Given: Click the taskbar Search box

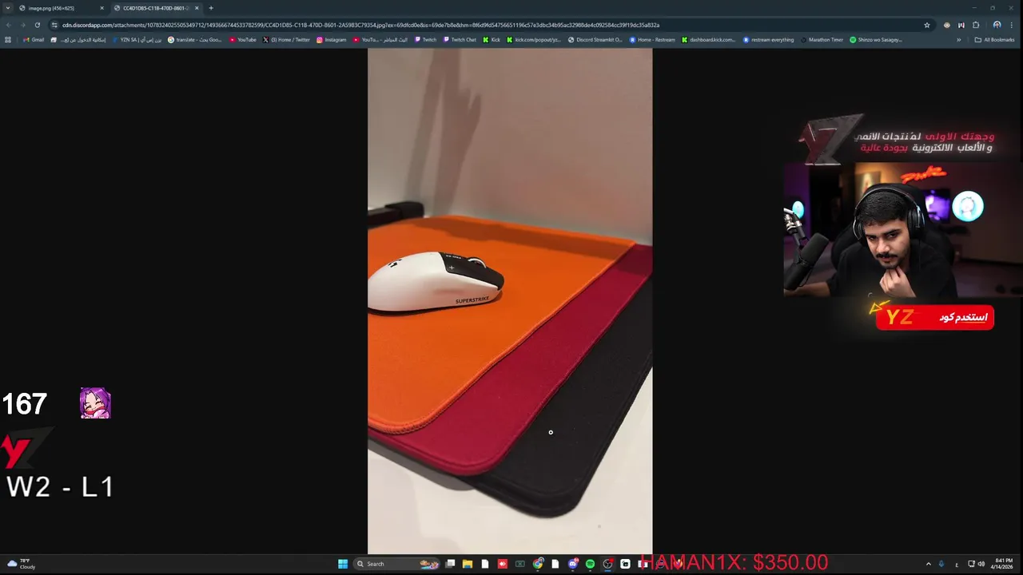Looking at the screenshot, I should pyautogui.click(x=397, y=564).
